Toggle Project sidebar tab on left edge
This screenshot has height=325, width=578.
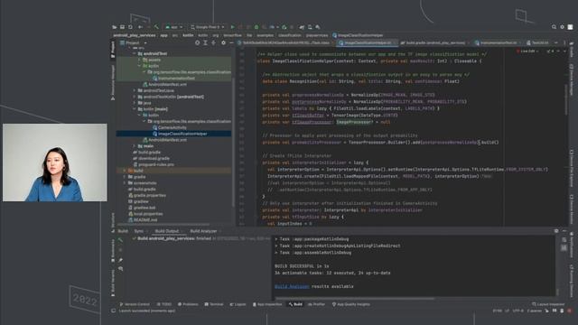point(113,50)
